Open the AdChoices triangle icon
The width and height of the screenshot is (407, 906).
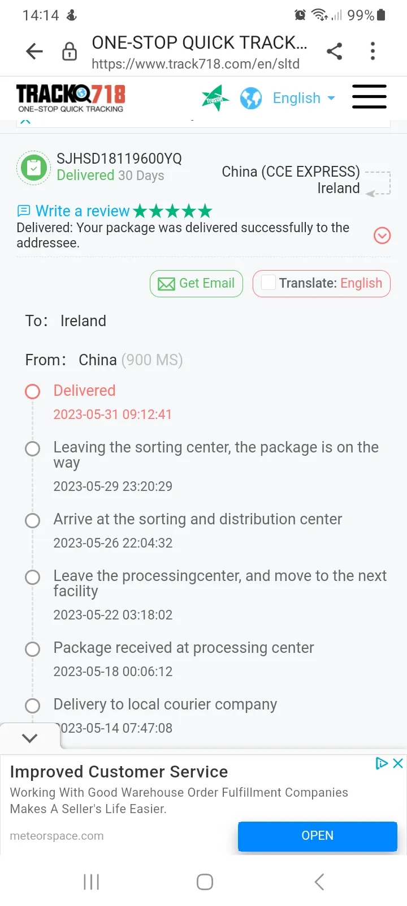coord(382,763)
